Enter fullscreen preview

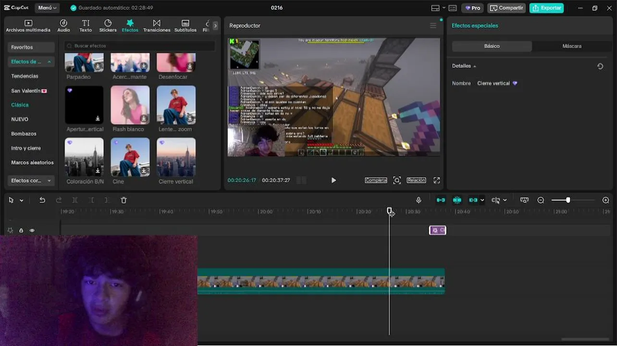click(437, 180)
